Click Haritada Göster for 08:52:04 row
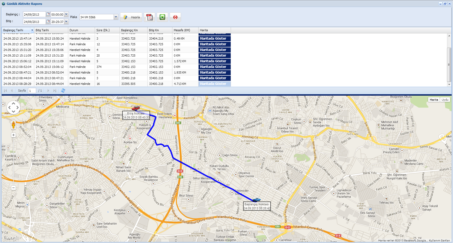The image size is (453, 243). (214, 67)
